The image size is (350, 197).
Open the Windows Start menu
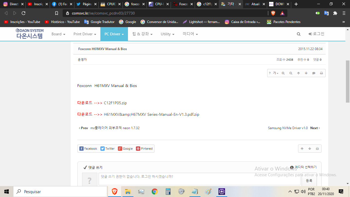point(7,192)
